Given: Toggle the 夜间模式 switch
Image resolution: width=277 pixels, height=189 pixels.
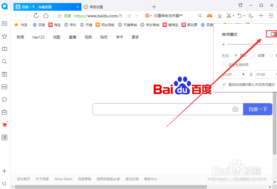Looking at the screenshot, I should point(273,34).
